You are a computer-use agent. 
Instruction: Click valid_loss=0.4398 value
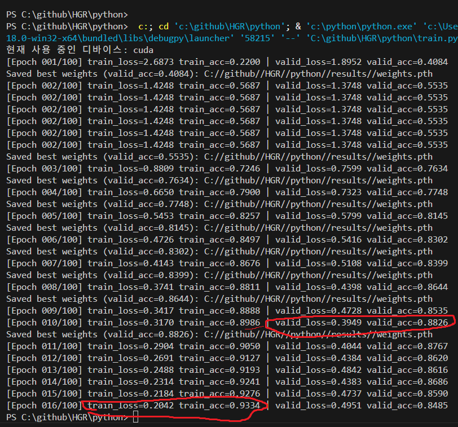tap(318, 287)
